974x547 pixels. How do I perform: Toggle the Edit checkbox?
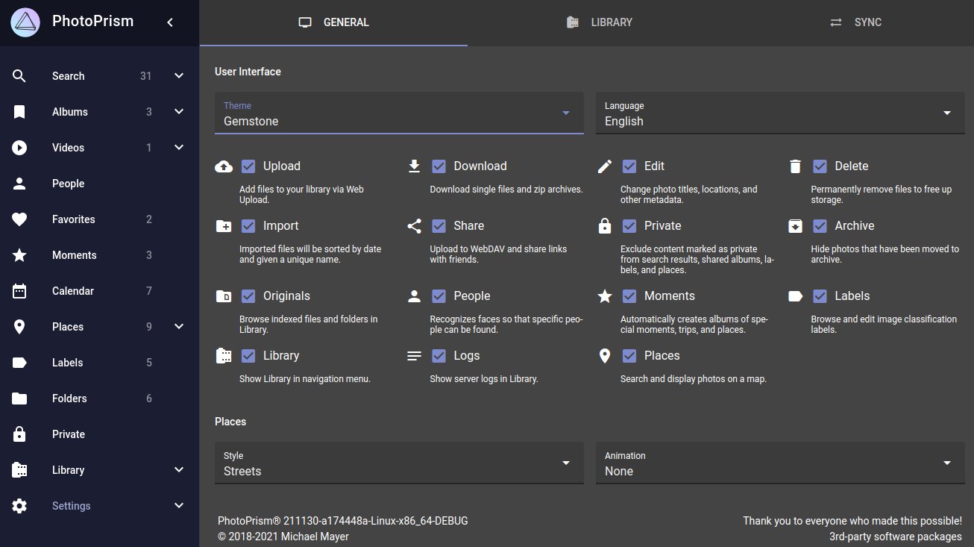[x=629, y=166]
